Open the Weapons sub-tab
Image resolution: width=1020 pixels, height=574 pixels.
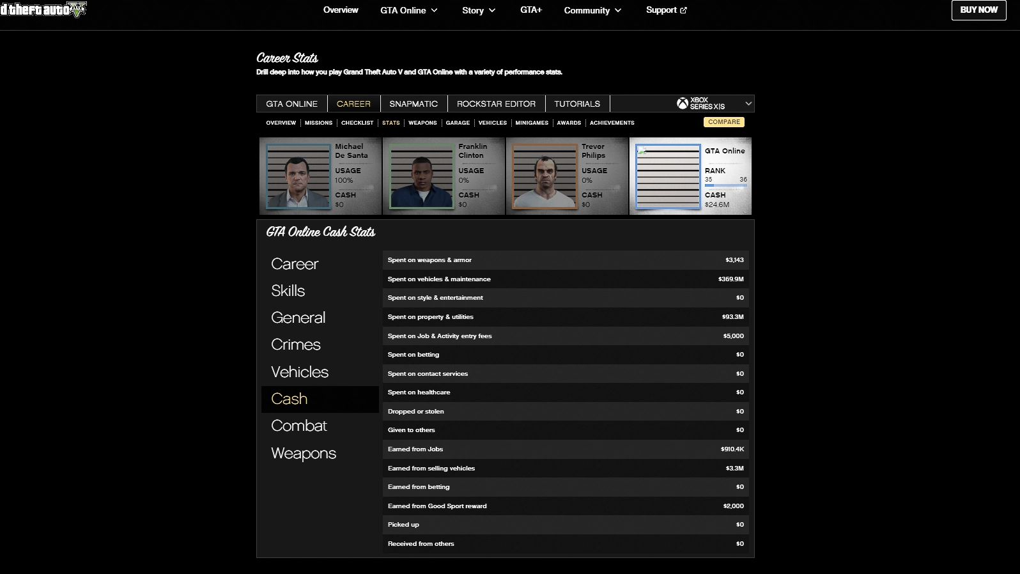tap(422, 123)
